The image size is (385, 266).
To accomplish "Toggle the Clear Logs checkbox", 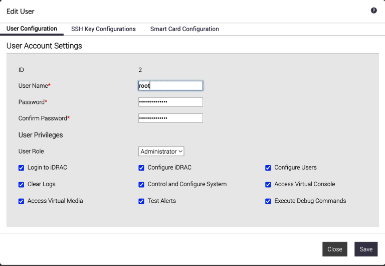I will pyautogui.click(x=22, y=185).
